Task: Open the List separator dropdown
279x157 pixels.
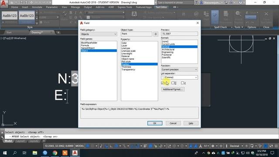Action: pyautogui.click(x=179, y=77)
